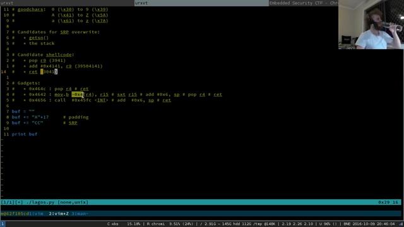Click the '/tmp' disk usage entry in the status bar
This screenshot has width=404, height=227.
[x=266, y=224]
